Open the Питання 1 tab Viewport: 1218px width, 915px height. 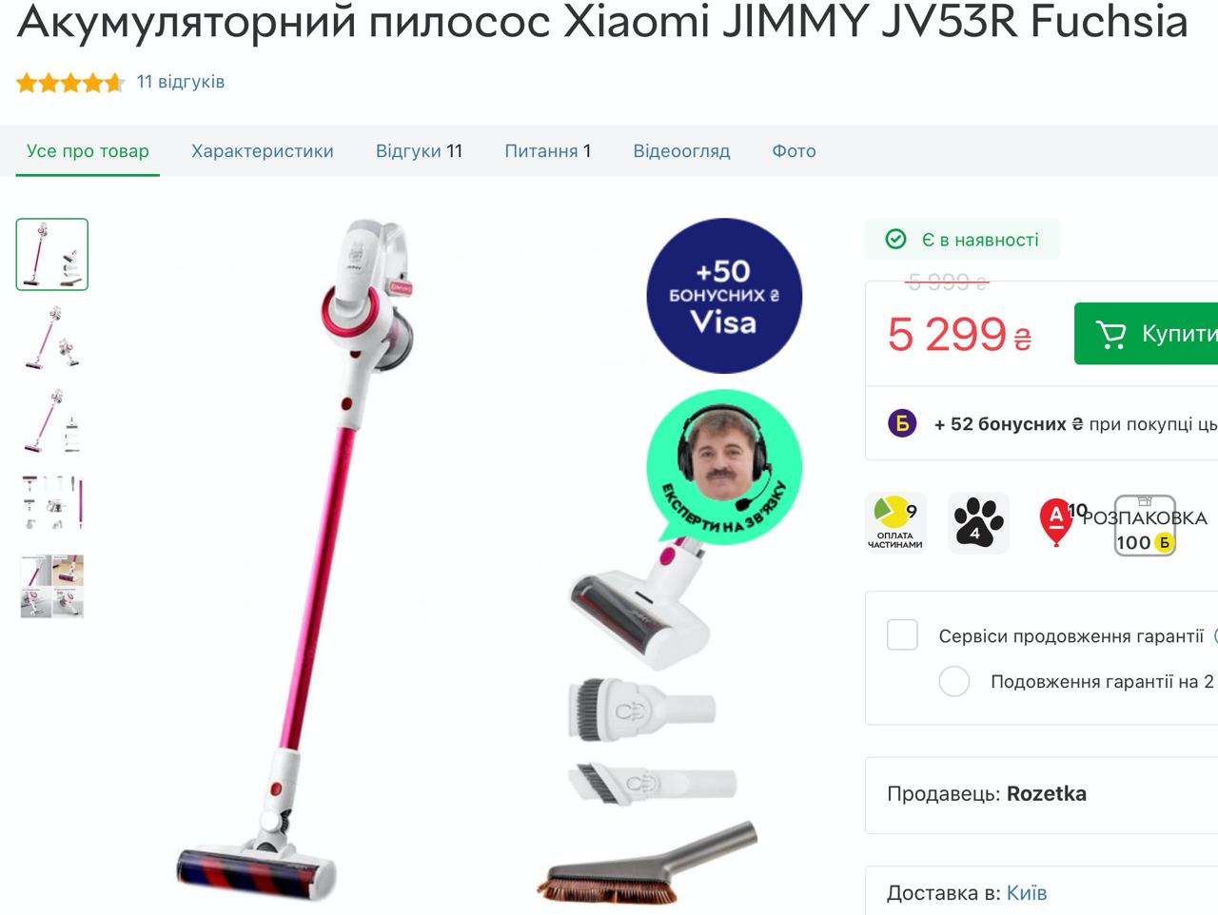click(548, 151)
